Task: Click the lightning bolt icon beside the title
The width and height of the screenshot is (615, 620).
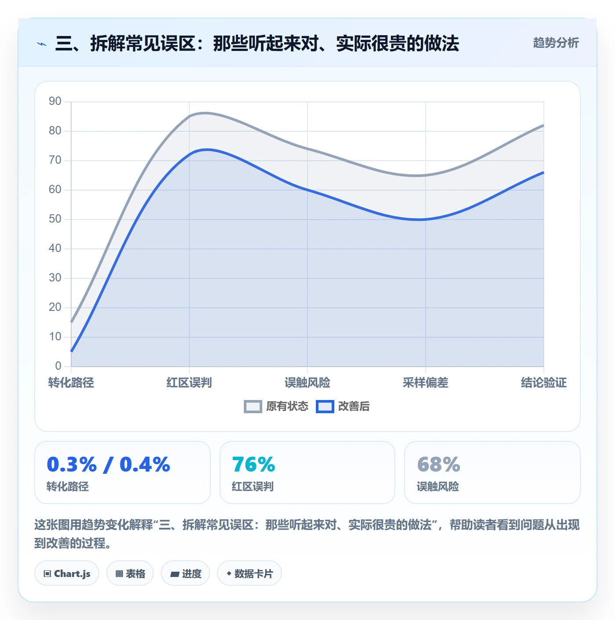Action: click(x=42, y=44)
